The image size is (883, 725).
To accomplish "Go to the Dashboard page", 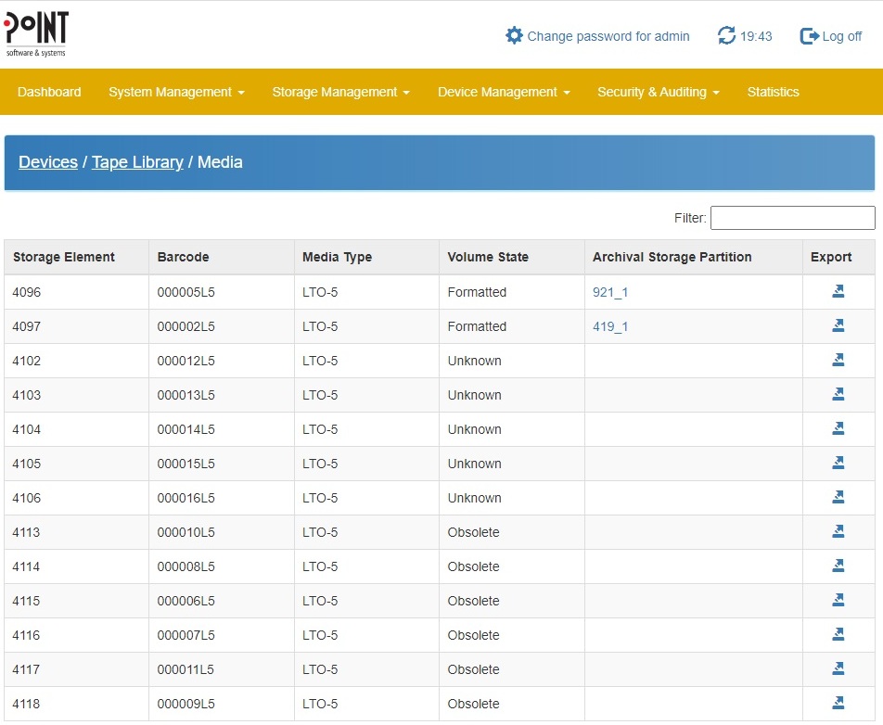I will (x=49, y=92).
